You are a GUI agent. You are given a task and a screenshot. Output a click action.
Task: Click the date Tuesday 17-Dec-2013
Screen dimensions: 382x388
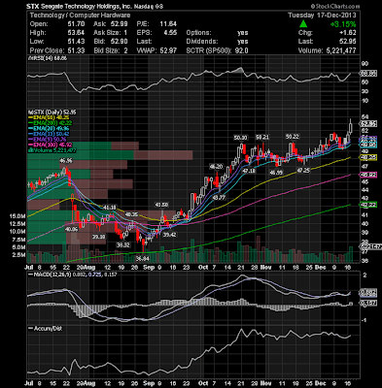(x=322, y=16)
